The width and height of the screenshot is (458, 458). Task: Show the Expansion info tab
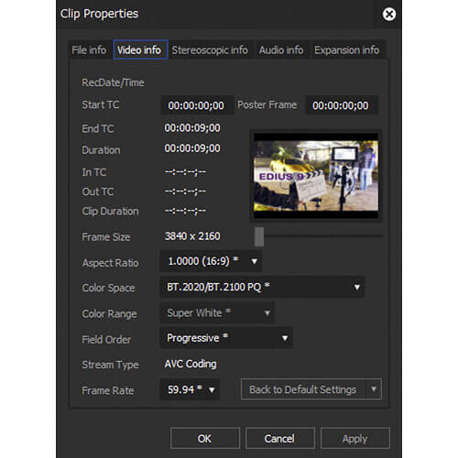click(x=347, y=50)
